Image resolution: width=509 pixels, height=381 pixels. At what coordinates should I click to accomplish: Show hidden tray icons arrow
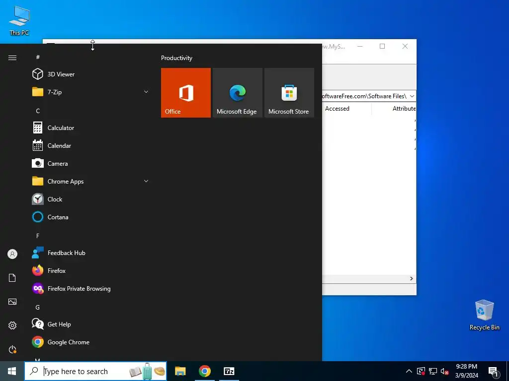(x=409, y=371)
